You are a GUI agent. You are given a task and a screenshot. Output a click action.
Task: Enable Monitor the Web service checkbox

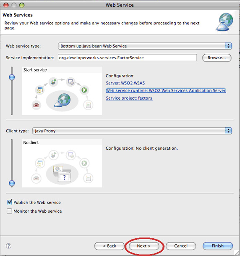(9, 211)
